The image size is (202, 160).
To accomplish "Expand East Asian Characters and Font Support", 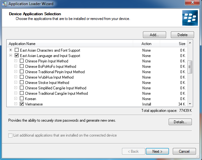I will click(x=11, y=50).
